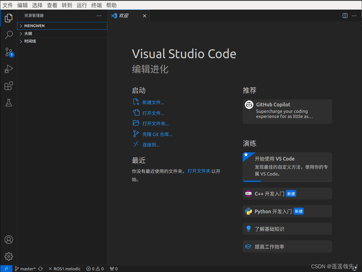The image size is (362, 272).
Task: Open the 文件 menu
Action: click(x=7, y=5)
